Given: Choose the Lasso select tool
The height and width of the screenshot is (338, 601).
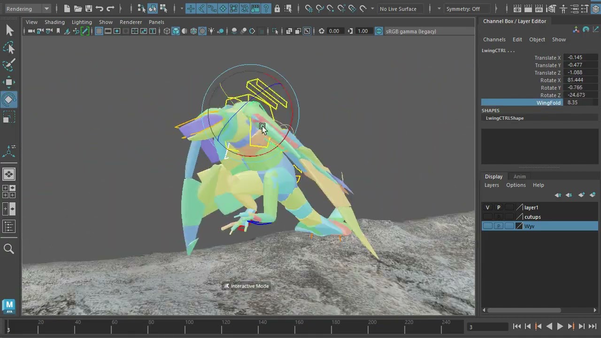Looking at the screenshot, I should [9, 48].
